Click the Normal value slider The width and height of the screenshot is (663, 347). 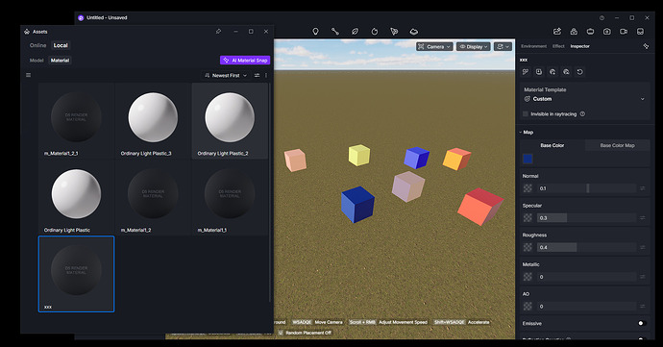pos(586,188)
